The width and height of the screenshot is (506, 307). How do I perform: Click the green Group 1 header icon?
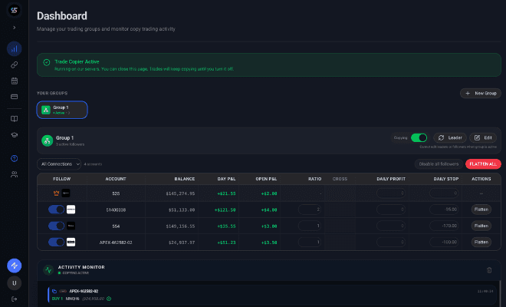47,140
